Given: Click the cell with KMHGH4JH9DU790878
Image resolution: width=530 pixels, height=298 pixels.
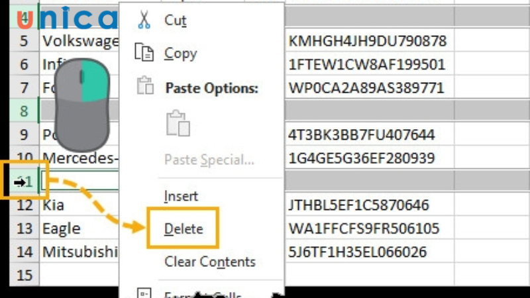Looking at the screenshot, I should click(366, 41).
